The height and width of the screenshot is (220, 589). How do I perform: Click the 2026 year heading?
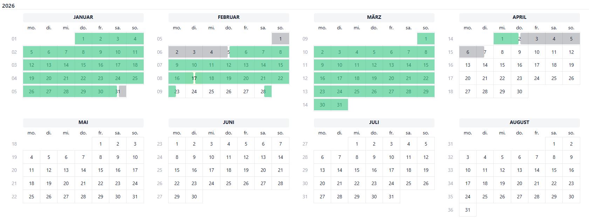point(8,6)
